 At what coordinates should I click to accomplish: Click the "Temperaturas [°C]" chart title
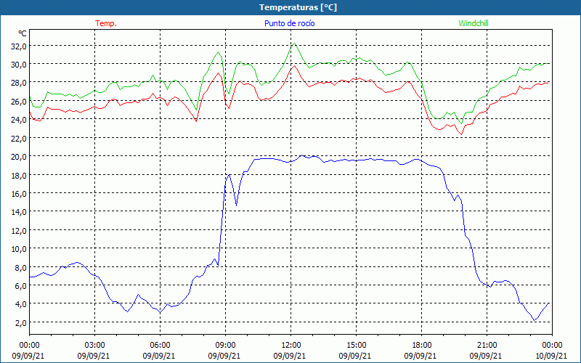(x=298, y=7)
